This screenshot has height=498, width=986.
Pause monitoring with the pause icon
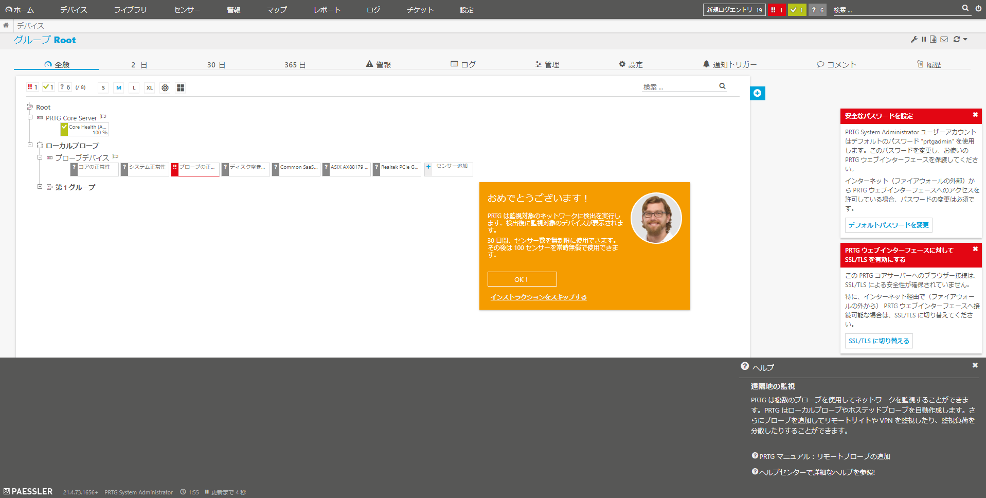[x=924, y=40]
